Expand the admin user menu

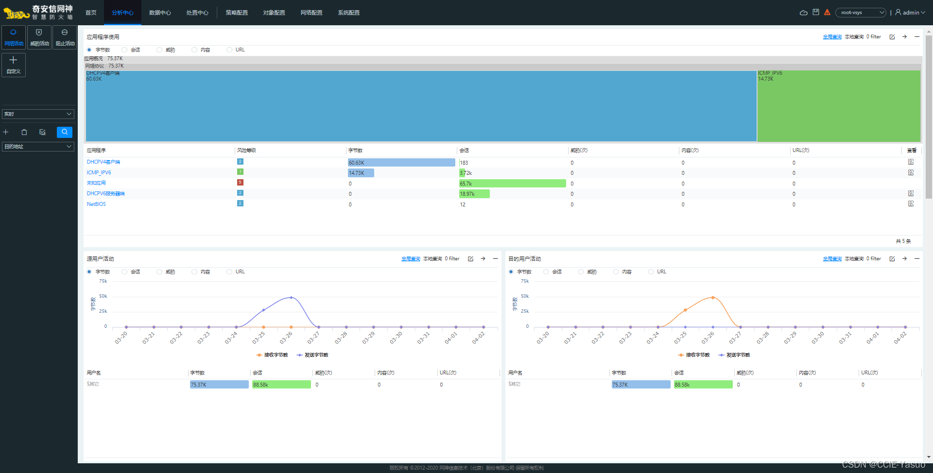click(910, 13)
